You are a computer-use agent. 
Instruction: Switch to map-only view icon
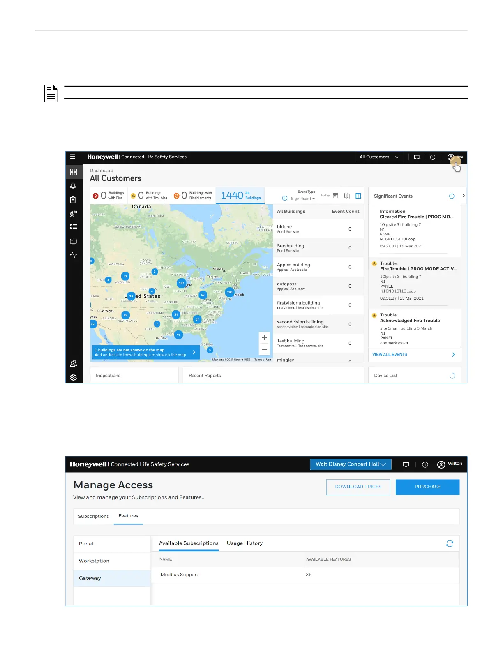[x=347, y=196]
